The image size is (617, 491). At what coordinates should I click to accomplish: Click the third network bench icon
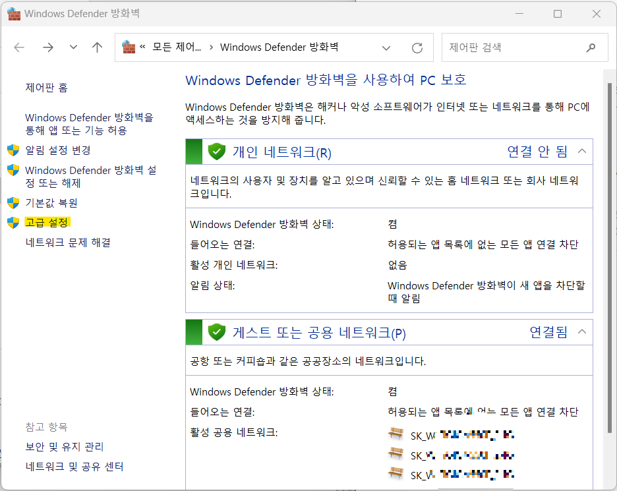tap(396, 473)
